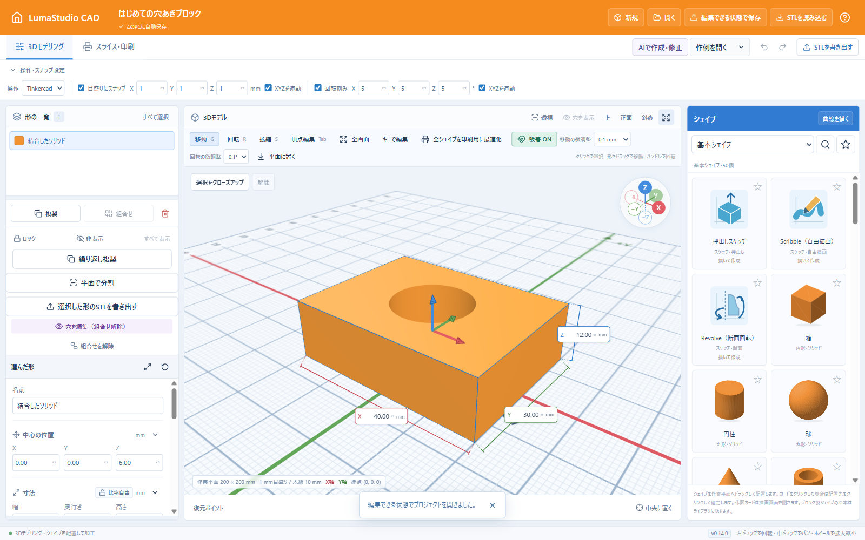The width and height of the screenshot is (865, 540).
Task: Toggle fullscreen viewport expand icon
Action: (666, 117)
